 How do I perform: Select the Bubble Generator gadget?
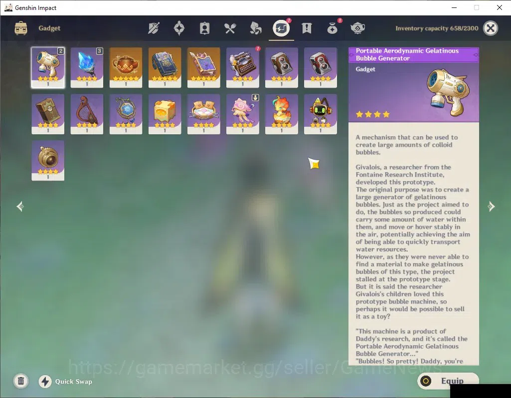(x=48, y=68)
